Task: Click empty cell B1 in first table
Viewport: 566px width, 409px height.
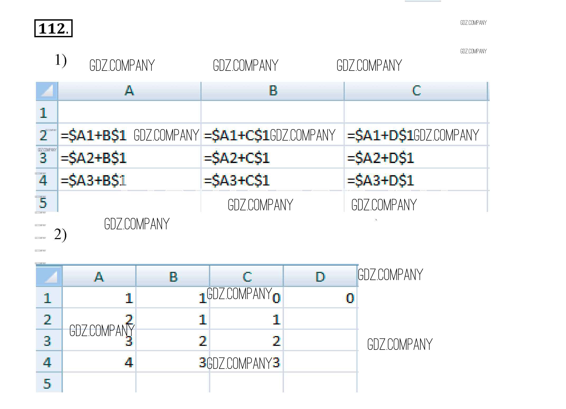Action: click(x=273, y=112)
